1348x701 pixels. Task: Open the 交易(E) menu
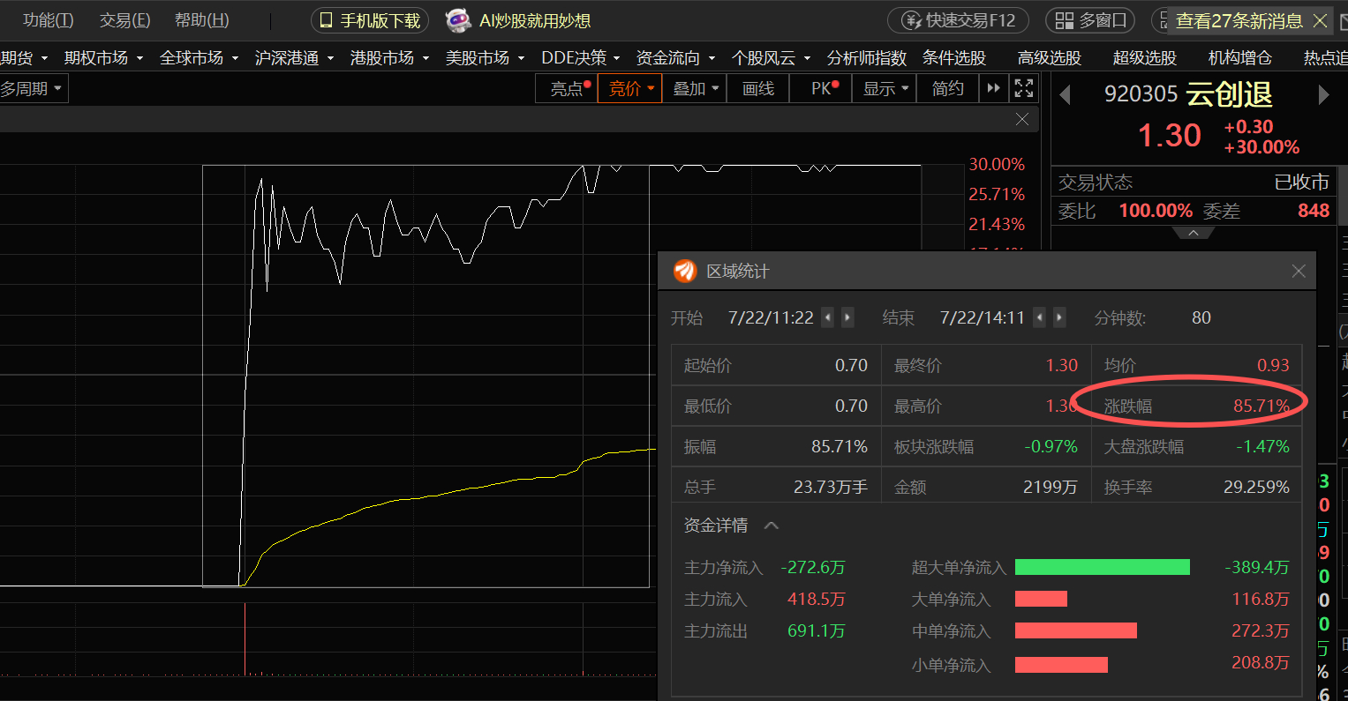124,20
